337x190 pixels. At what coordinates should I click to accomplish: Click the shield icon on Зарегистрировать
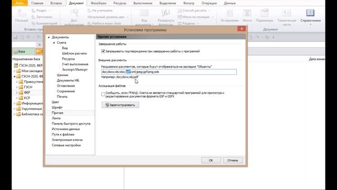[x=107, y=105]
